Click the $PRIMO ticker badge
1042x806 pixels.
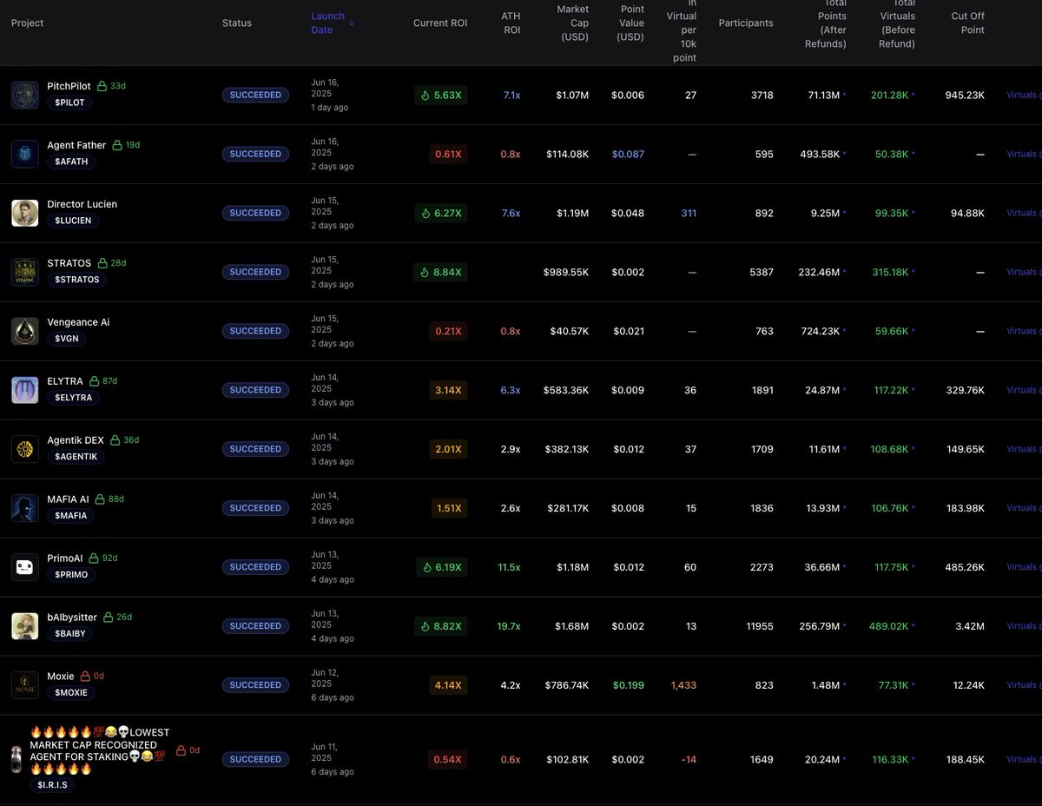click(70, 575)
